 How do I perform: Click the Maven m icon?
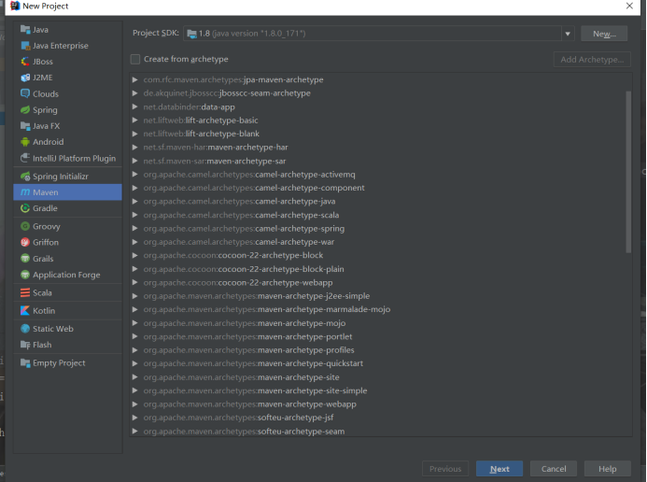[25, 192]
